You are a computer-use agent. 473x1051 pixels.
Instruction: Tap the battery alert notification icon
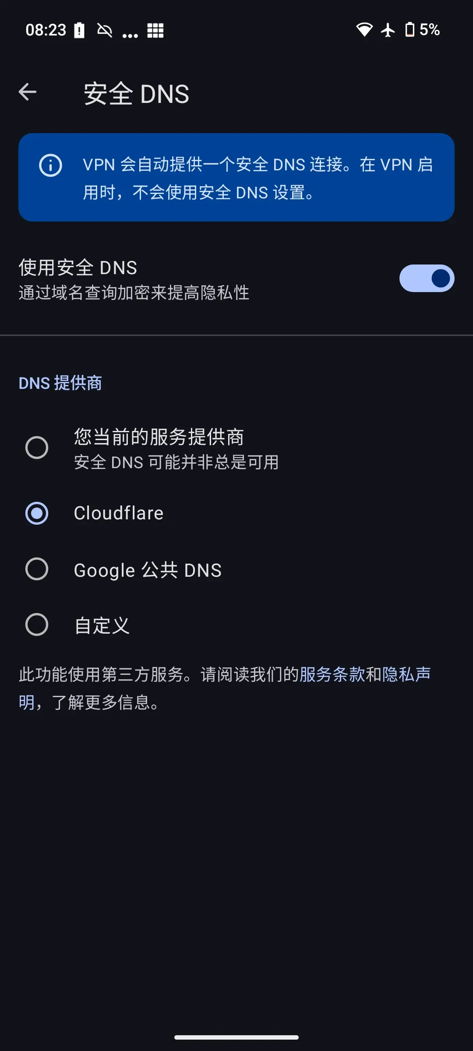(79, 30)
